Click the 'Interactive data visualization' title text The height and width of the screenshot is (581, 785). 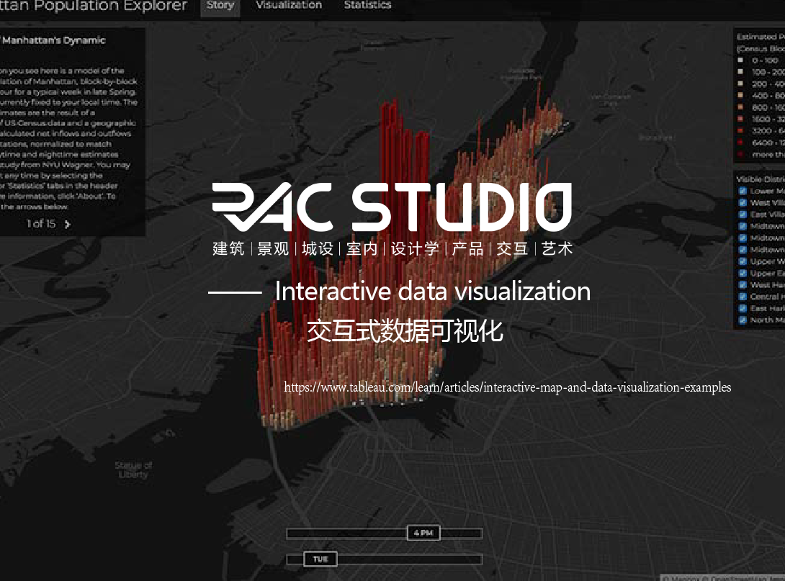coord(433,292)
